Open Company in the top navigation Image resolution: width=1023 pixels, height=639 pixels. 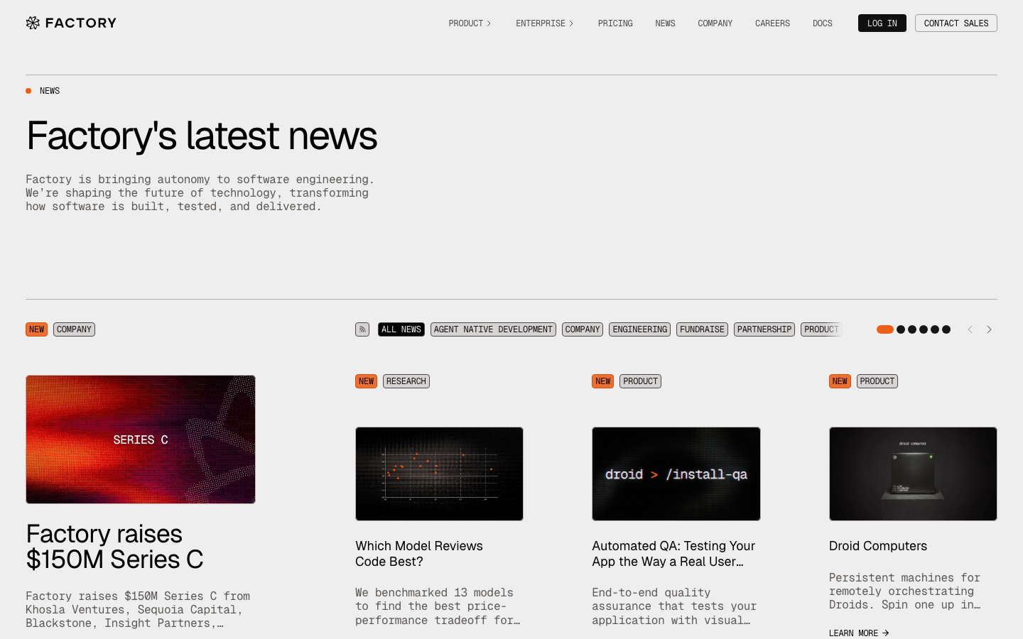(x=715, y=23)
